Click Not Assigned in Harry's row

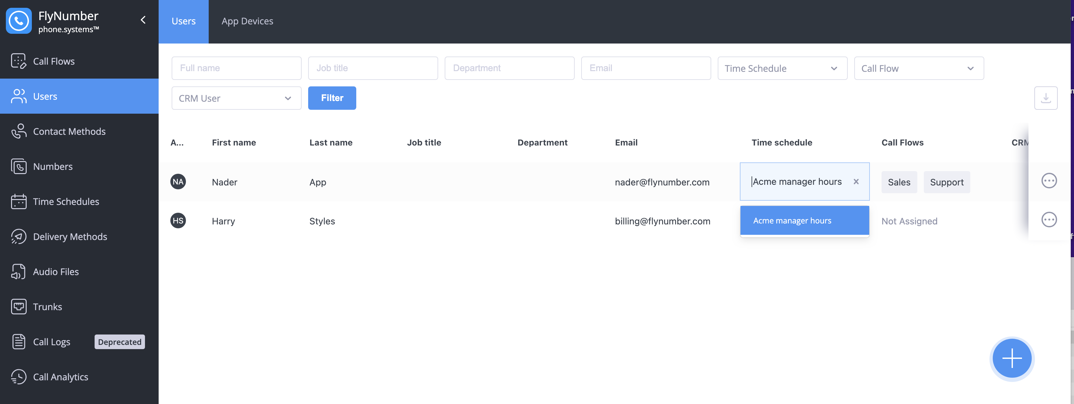(x=909, y=221)
